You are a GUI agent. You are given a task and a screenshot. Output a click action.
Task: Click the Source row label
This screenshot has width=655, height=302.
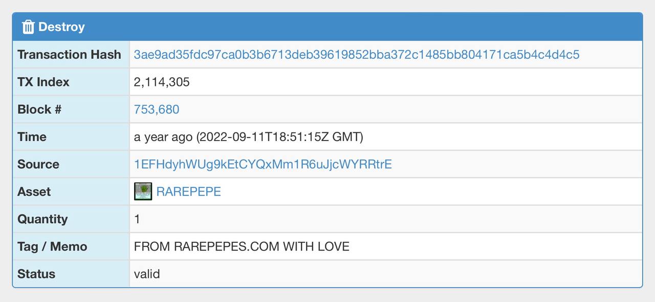click(38, 165)
